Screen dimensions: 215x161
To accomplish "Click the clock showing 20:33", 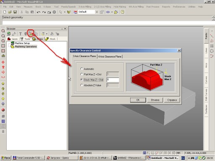I will (210, 158).
